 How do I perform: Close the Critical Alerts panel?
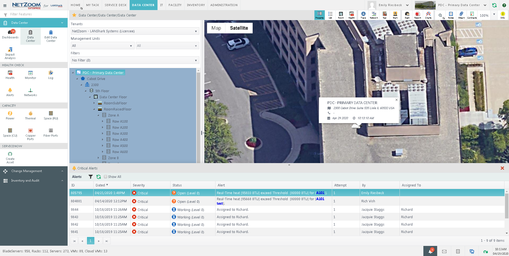pos(502,168)
